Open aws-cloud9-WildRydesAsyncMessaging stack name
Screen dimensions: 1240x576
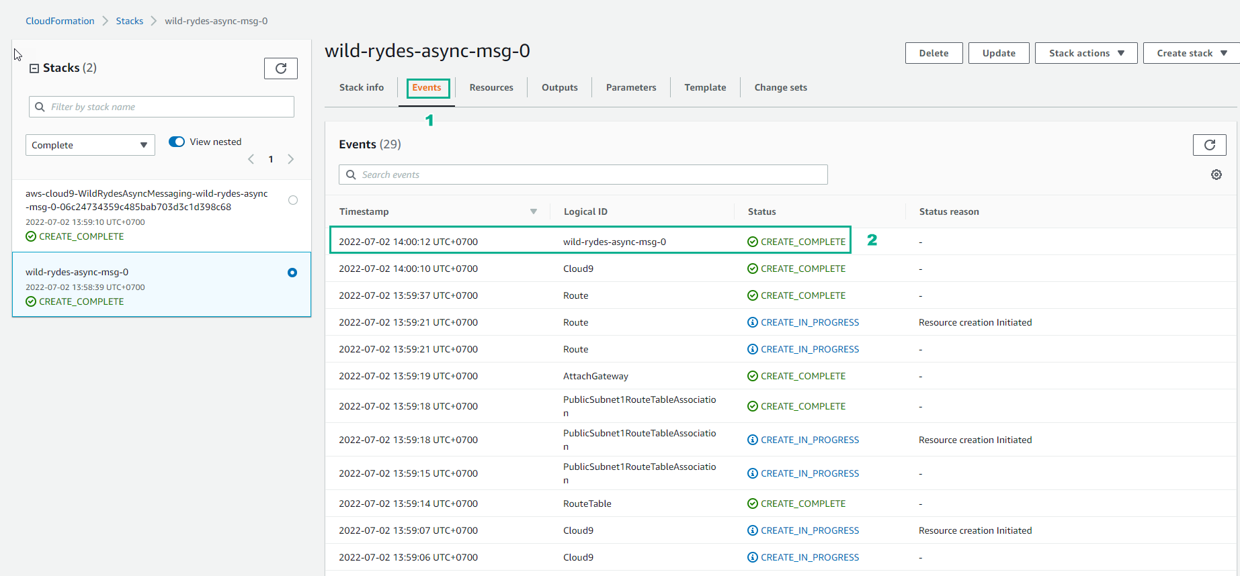coord(147,200)
